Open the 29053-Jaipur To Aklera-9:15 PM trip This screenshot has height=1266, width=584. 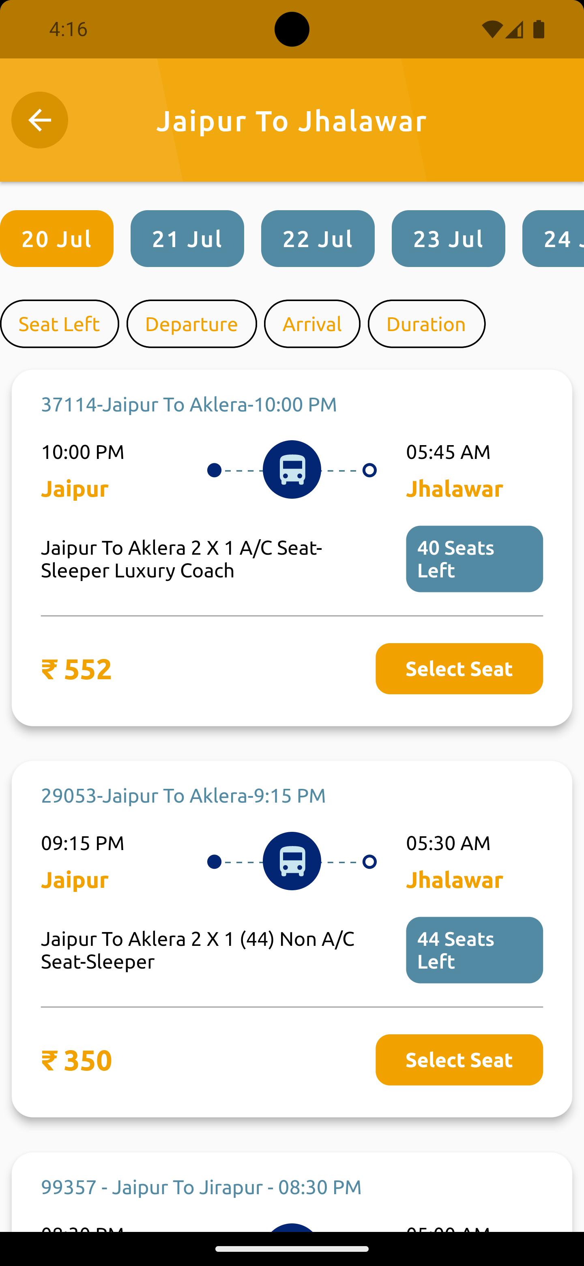pyautogui.click(x=183, y=796)
